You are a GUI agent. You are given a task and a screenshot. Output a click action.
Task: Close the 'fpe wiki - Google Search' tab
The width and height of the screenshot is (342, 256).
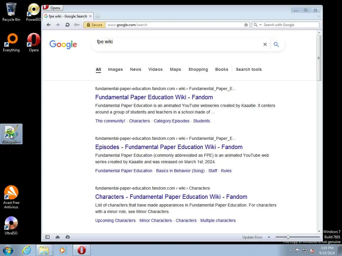pyautogui.click(x=90, y=16)
